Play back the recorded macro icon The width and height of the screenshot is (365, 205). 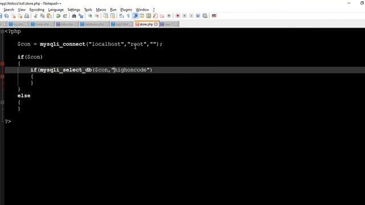click(x=192, y=16)
